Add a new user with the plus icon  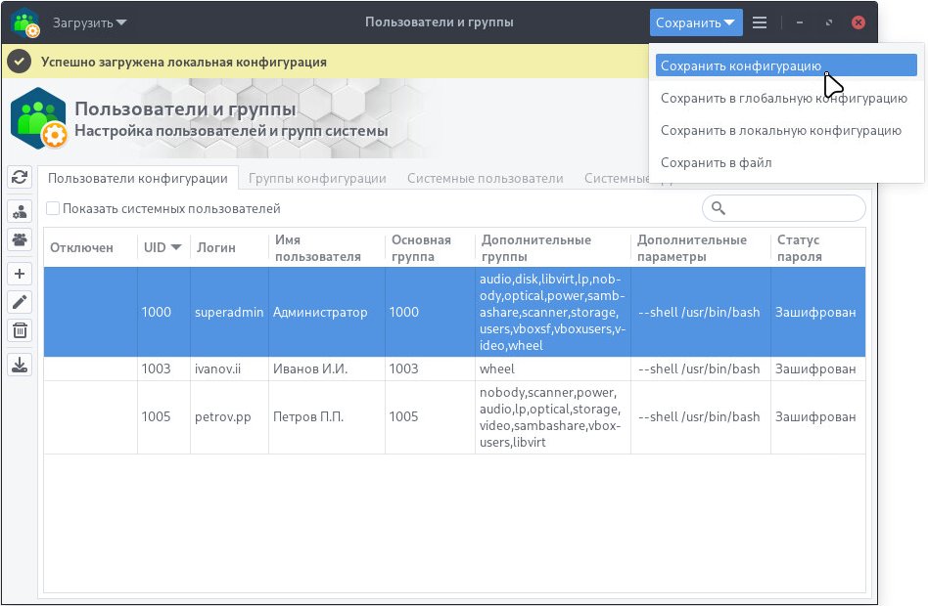[18, 274]
